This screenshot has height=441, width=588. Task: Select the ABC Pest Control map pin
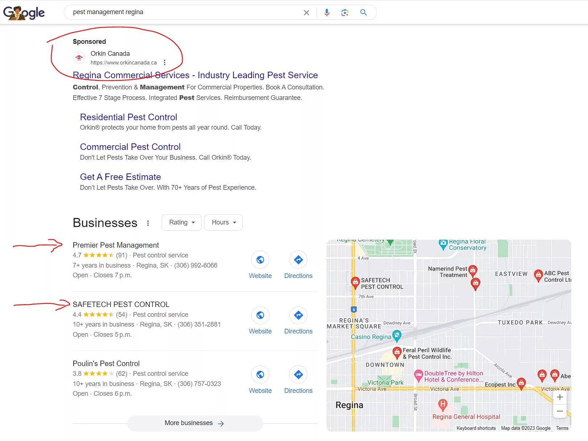[538, 275]
